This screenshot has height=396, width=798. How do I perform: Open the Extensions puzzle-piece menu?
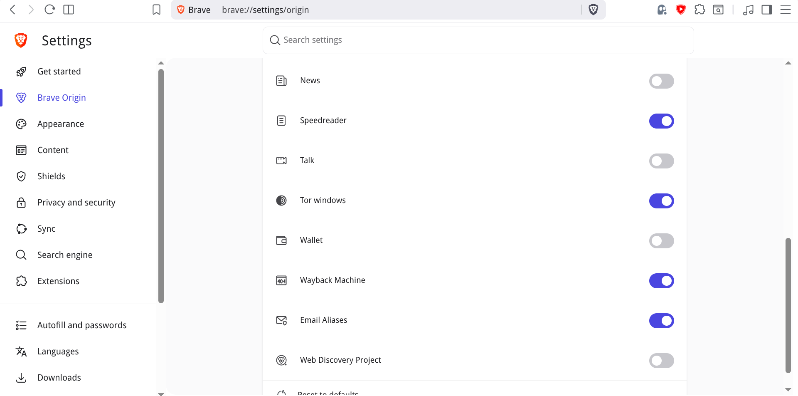click(700, 10)
